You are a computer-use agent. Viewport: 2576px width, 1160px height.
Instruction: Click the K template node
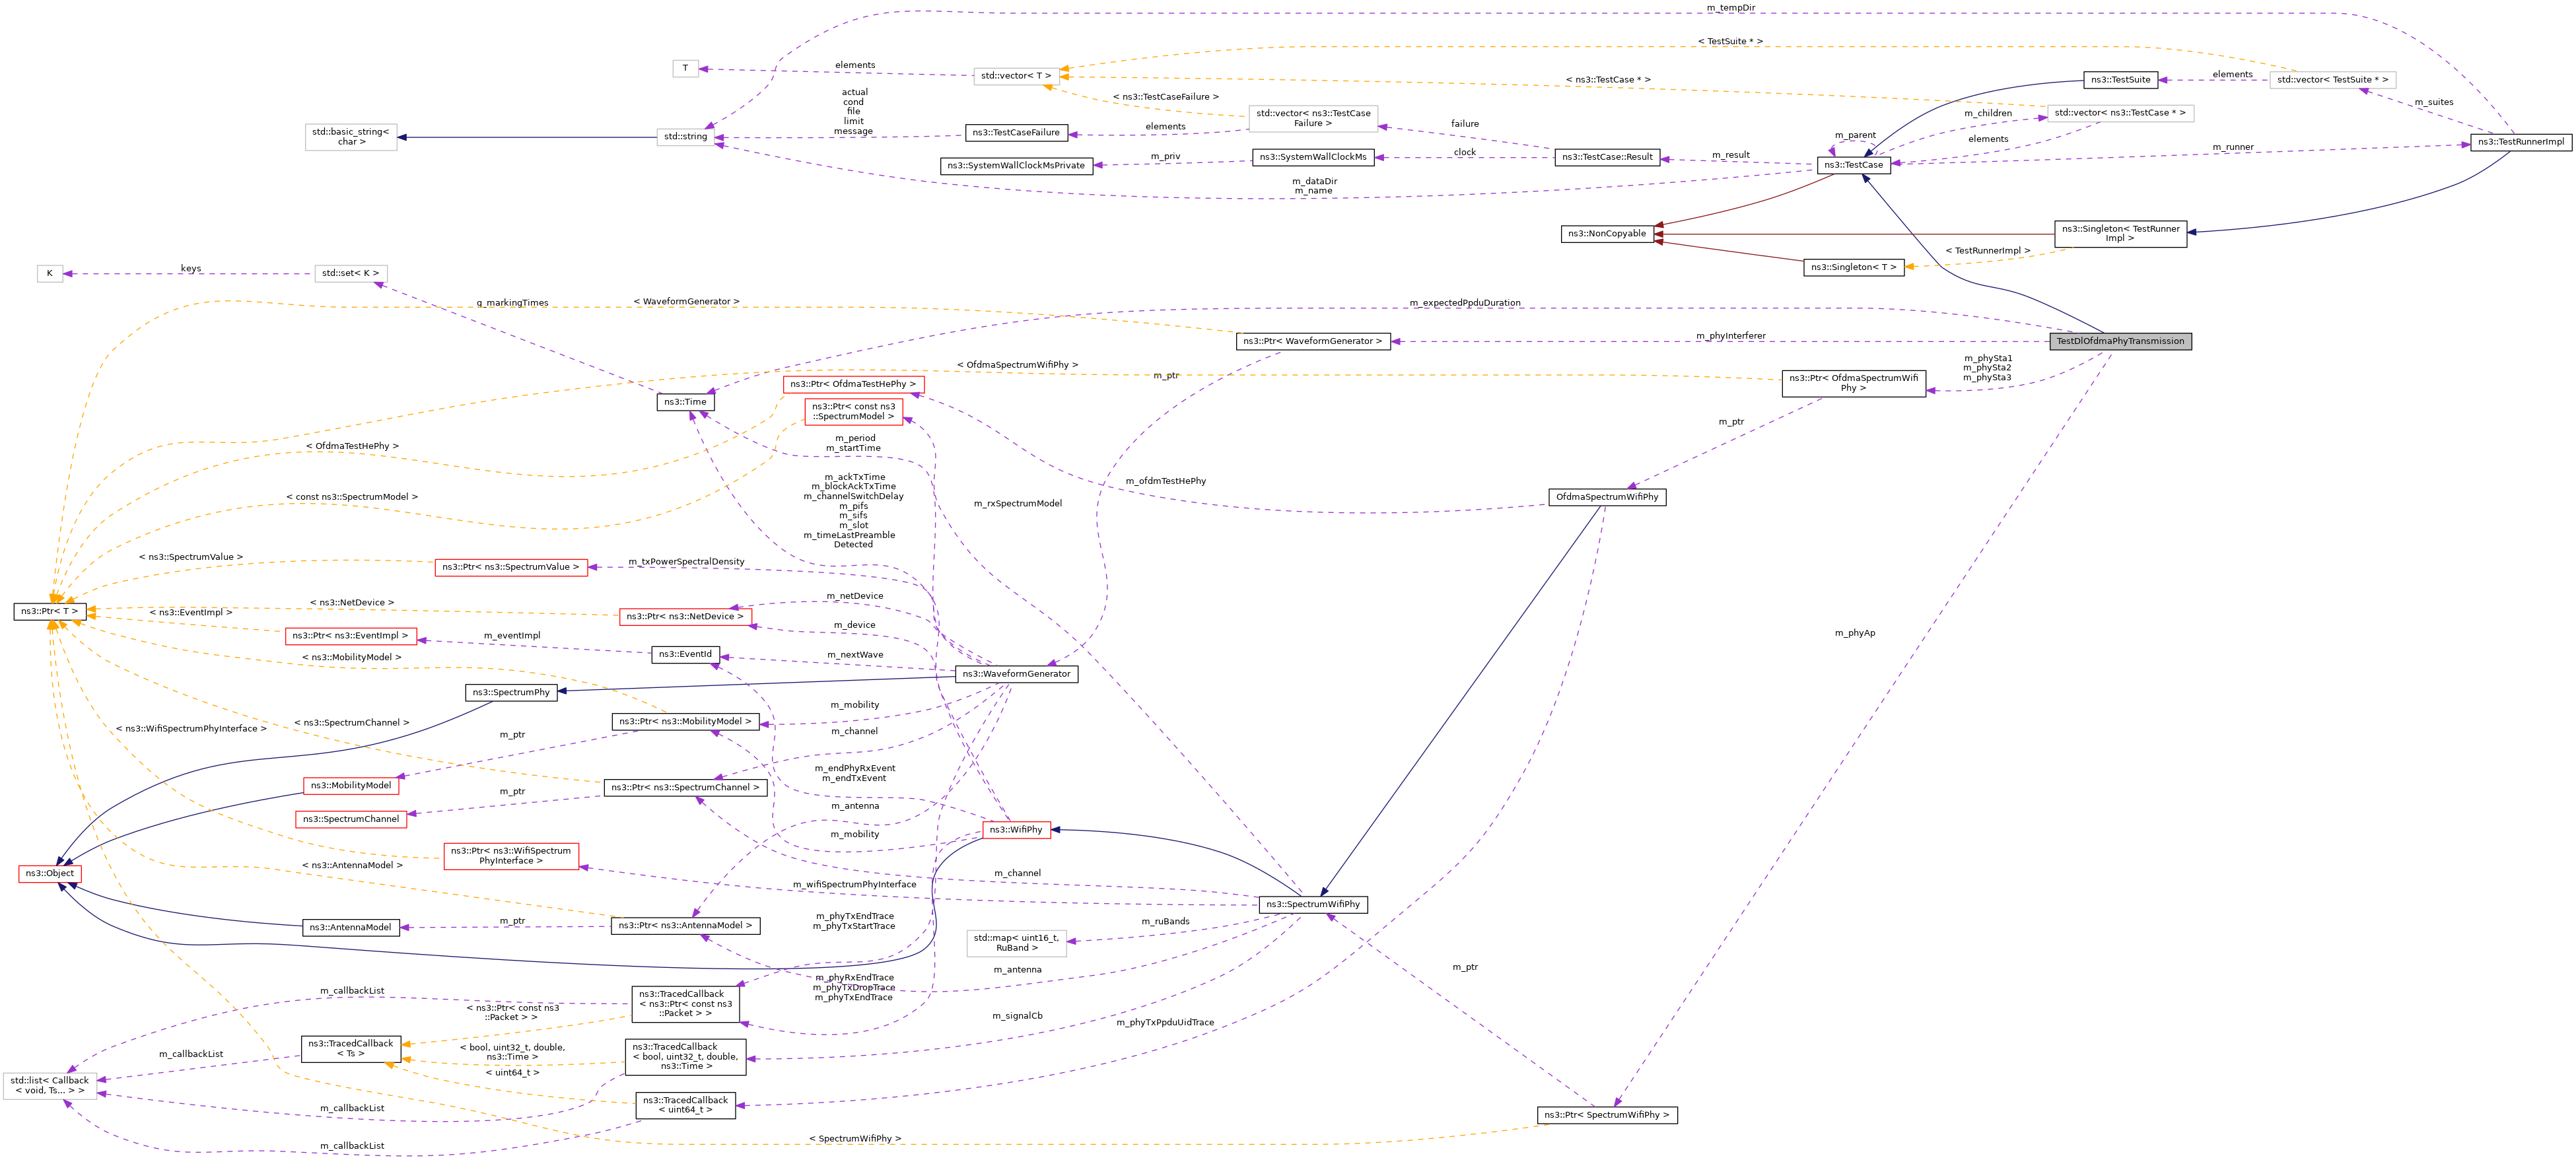(x=50, y=273)
